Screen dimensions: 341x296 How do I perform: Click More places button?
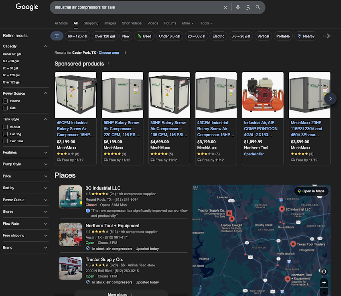121,294
